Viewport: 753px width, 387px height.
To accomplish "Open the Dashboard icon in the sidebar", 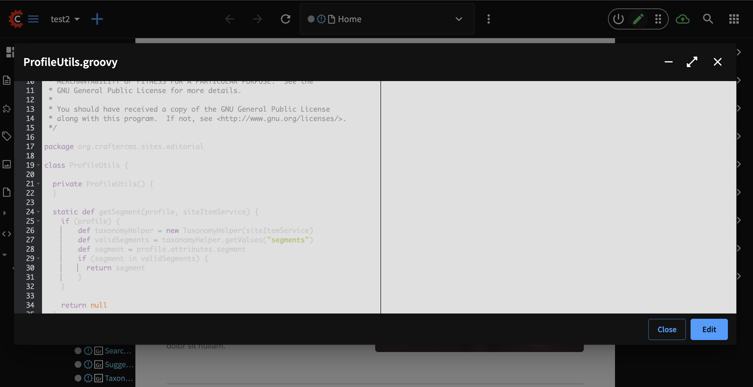I will pos(10,52).
